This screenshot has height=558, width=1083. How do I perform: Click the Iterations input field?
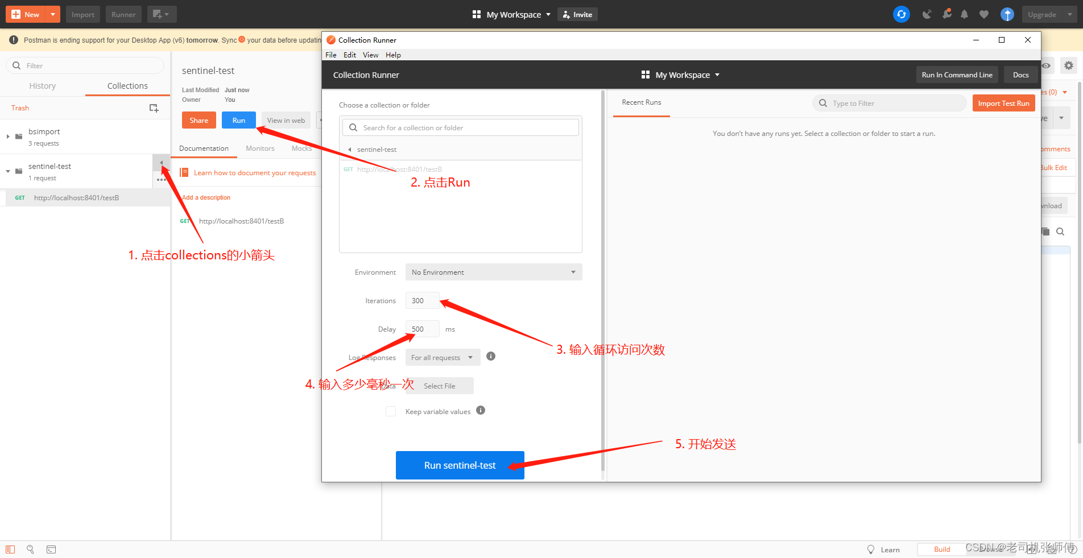(422, 300)
